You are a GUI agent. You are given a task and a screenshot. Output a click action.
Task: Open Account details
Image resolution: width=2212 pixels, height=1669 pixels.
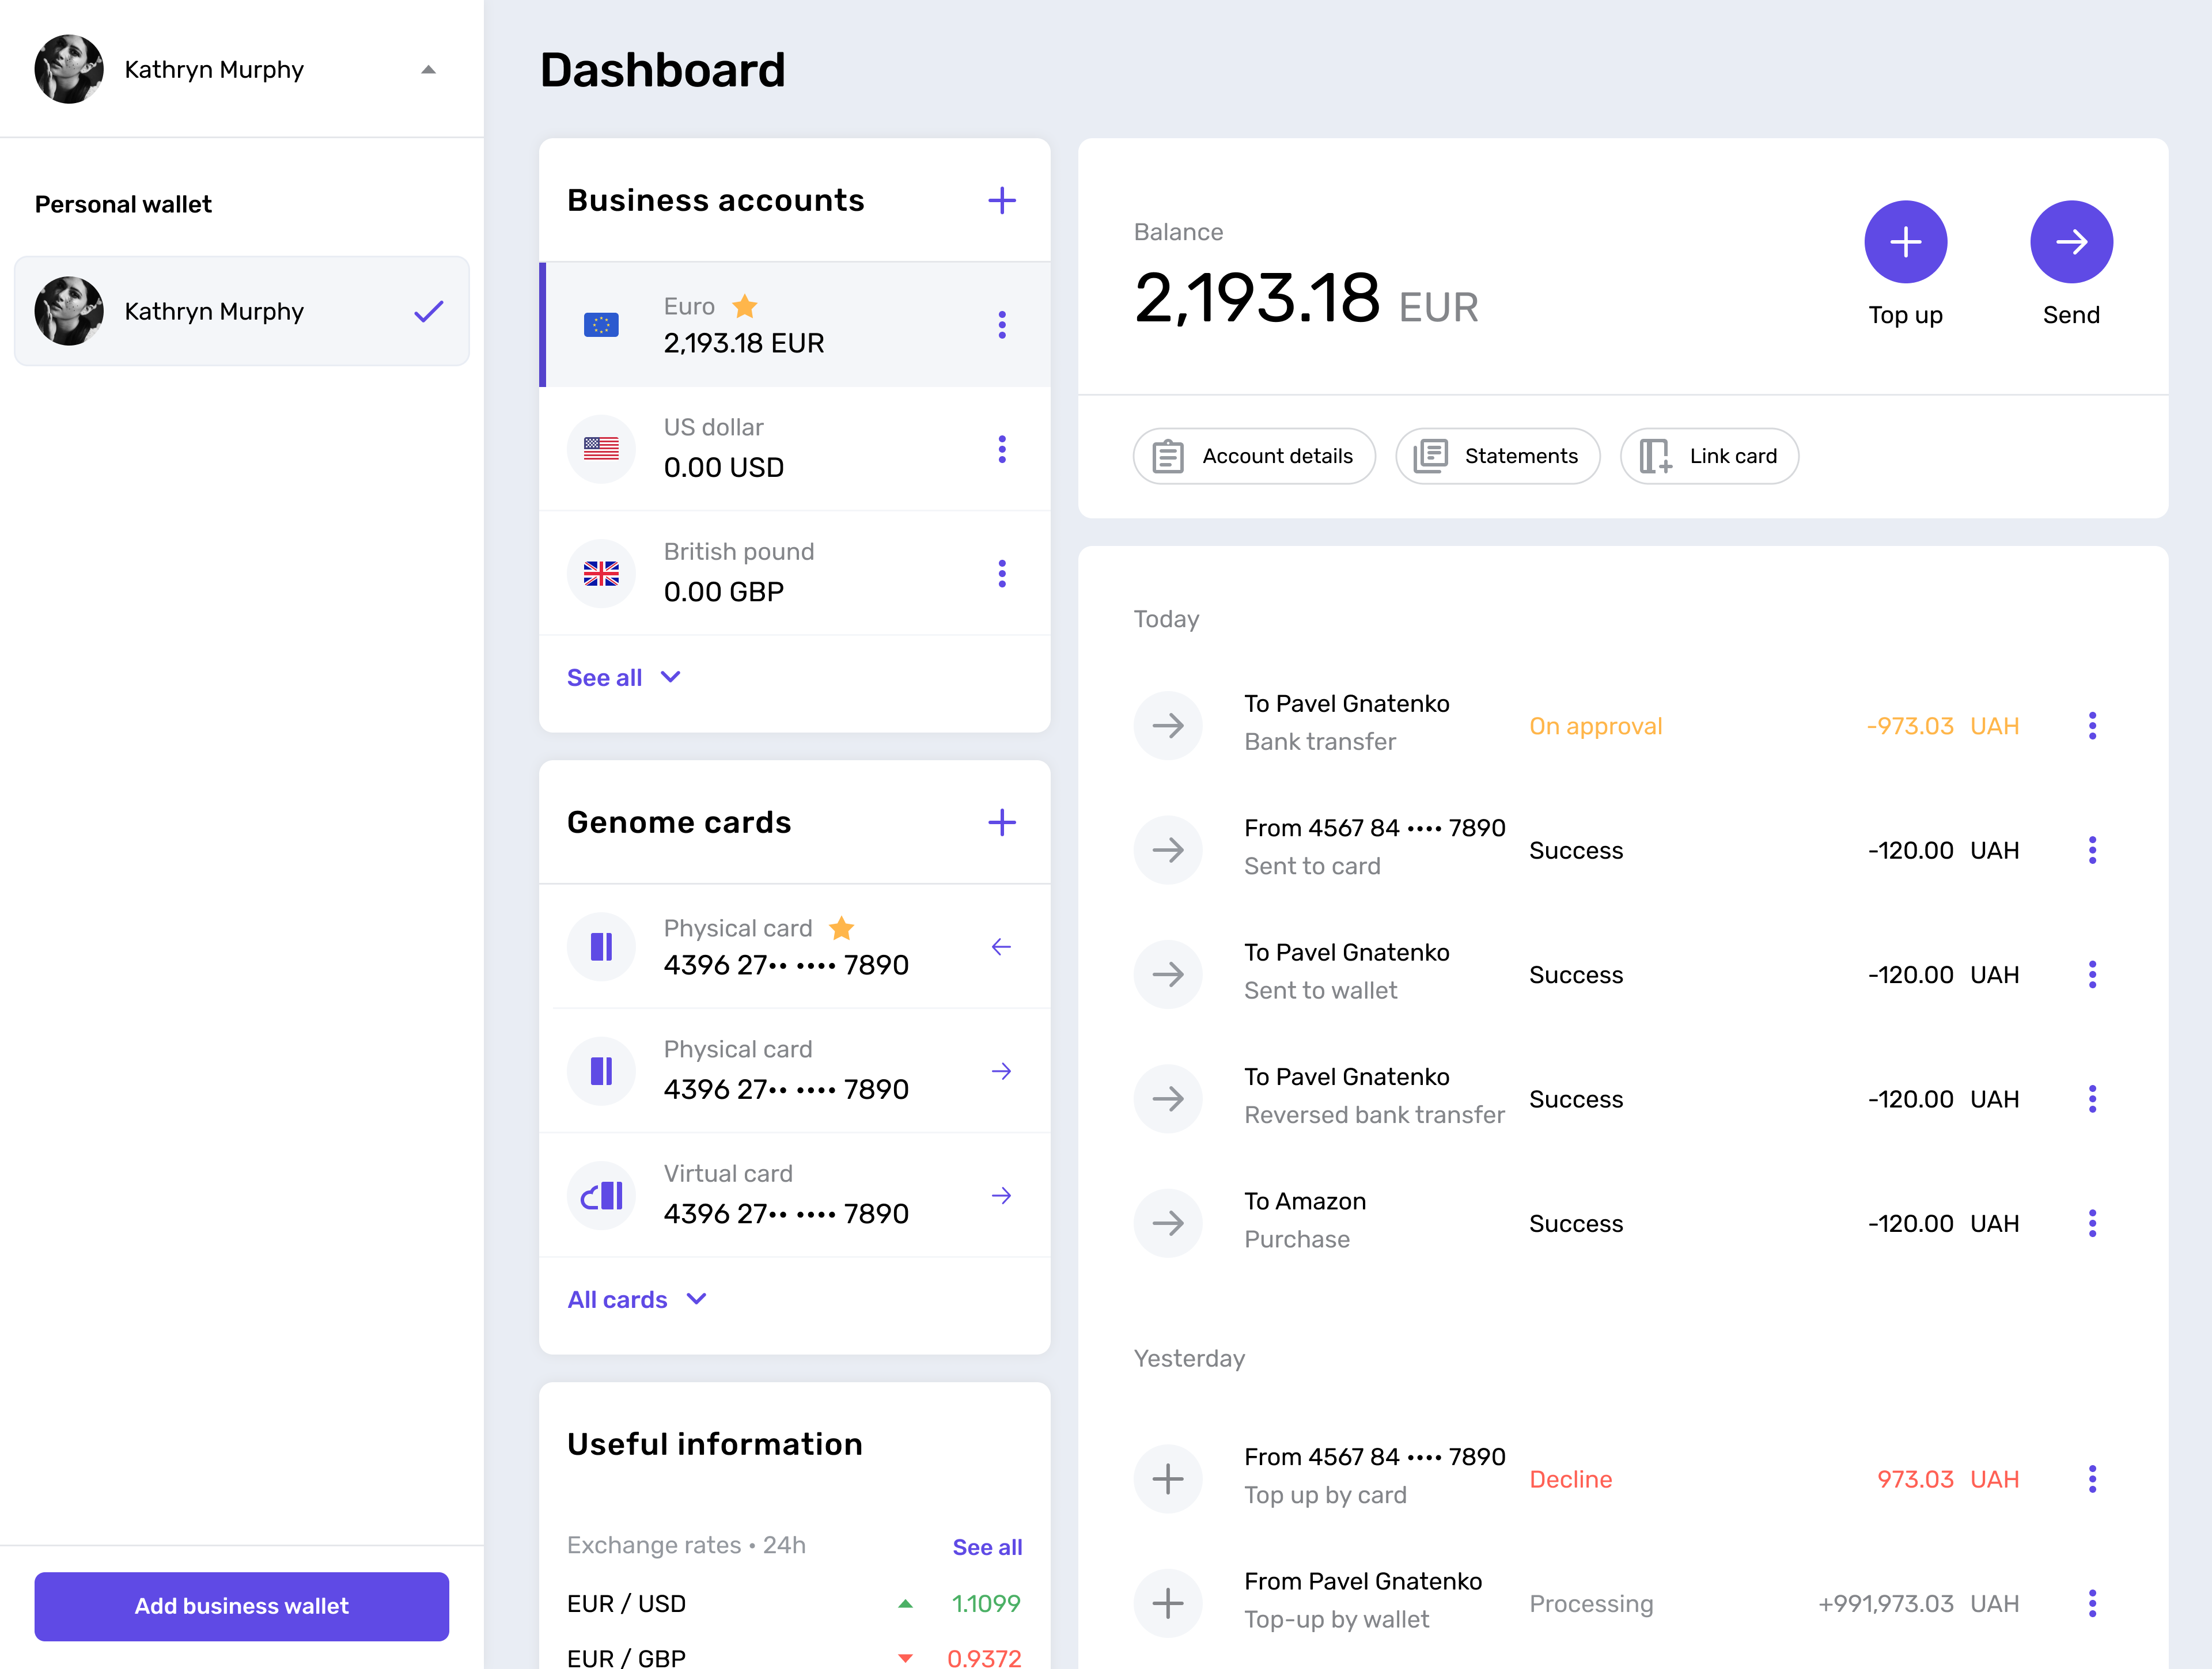(x=1253, y=456)
